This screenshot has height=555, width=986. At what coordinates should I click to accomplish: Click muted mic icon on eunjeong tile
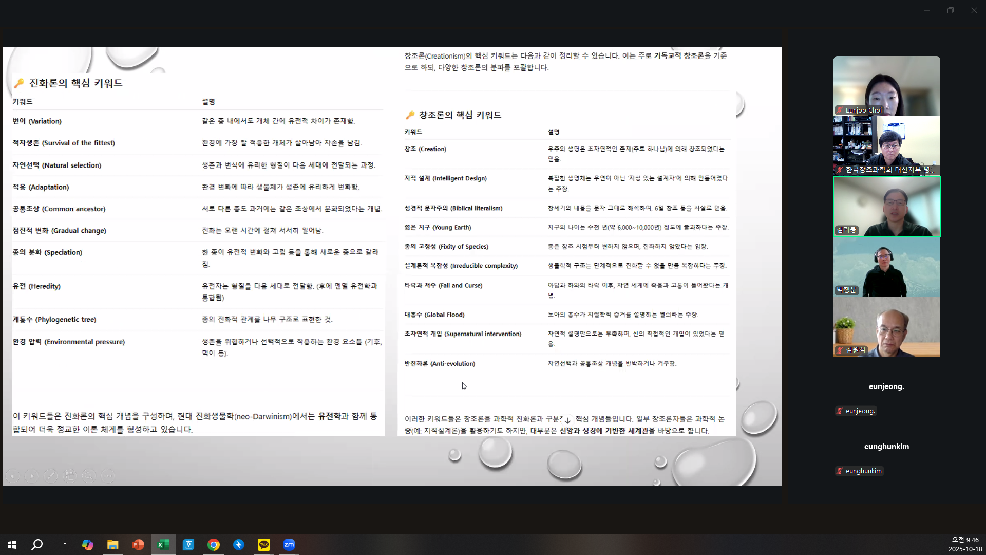click(840, 411)
